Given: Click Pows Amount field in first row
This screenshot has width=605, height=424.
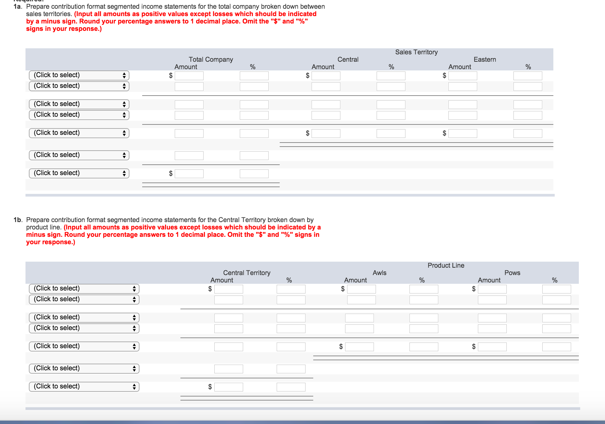Looking at the screenshot, I should click(492, 289).
